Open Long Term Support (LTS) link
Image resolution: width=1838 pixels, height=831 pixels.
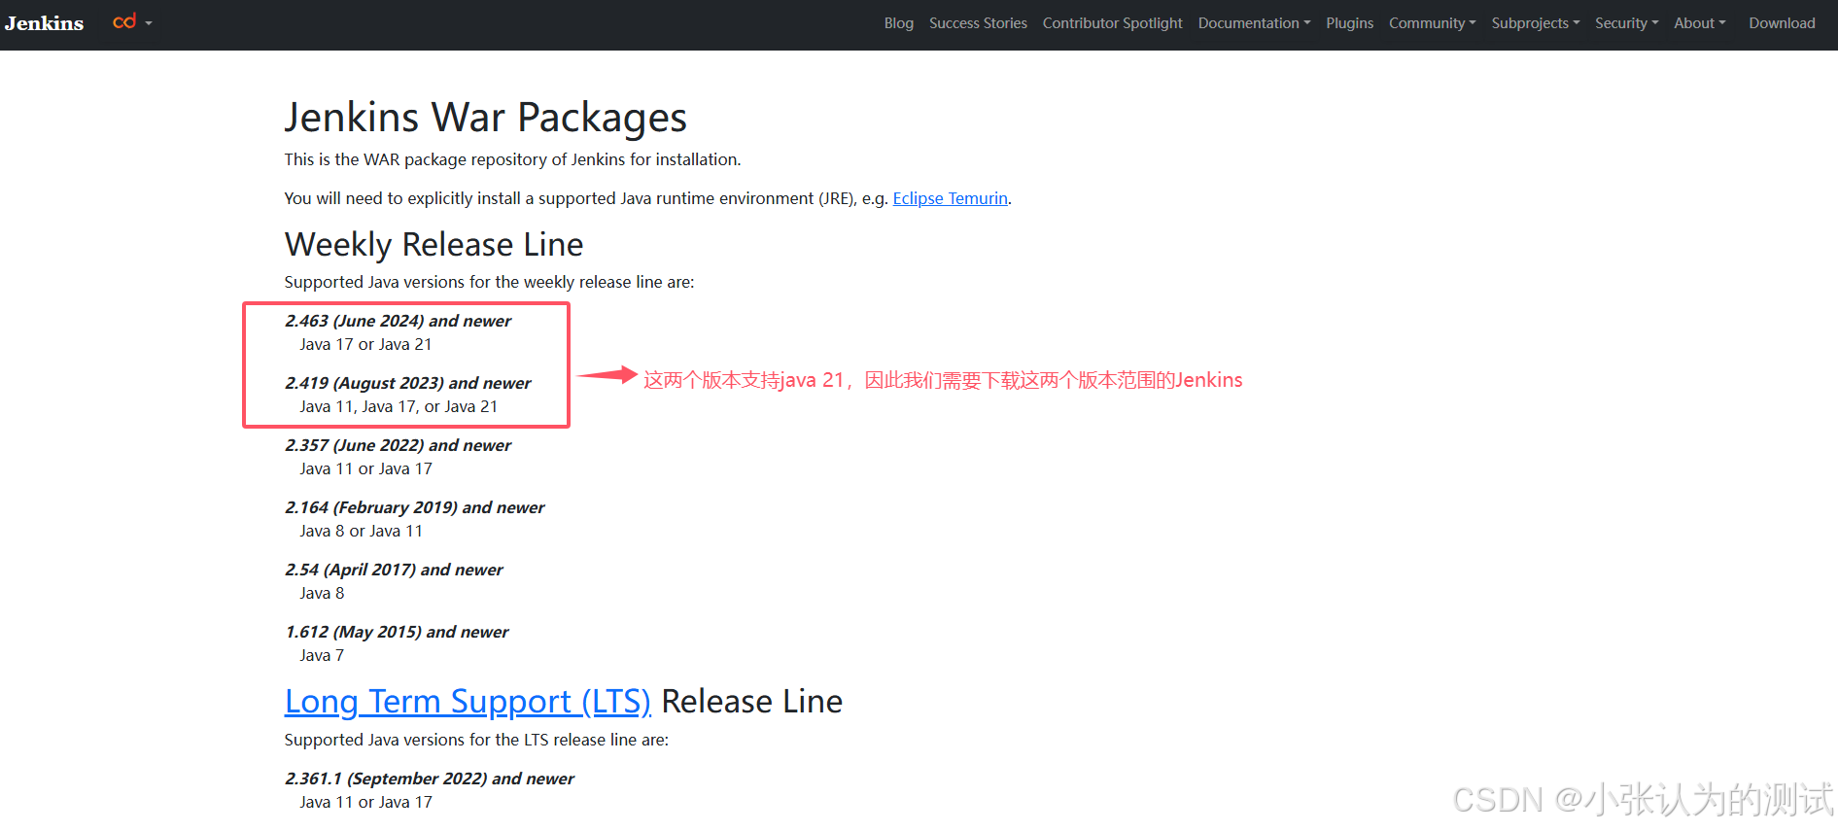[x=468, y=702]
